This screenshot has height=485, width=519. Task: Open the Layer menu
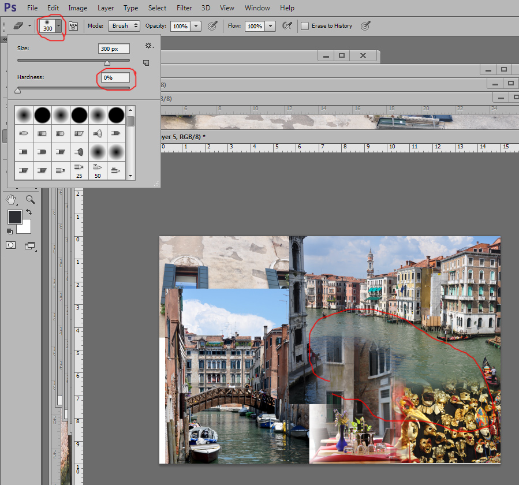pos(106,8)
